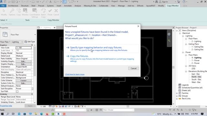Viewport: 207px width, 116px height.
Task: Click the visual style icon in view control bar
Action: [53, 106]
